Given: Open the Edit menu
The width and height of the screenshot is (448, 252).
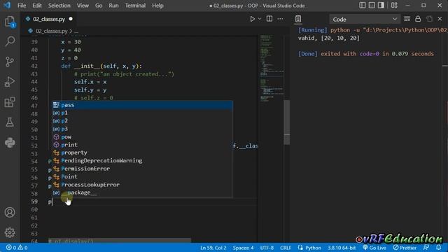Looking at the screenshot, I should [x=37, y=6].
